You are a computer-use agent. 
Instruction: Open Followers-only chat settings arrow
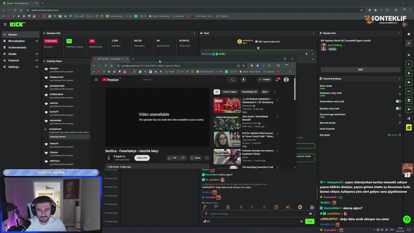tap(400, 94)
